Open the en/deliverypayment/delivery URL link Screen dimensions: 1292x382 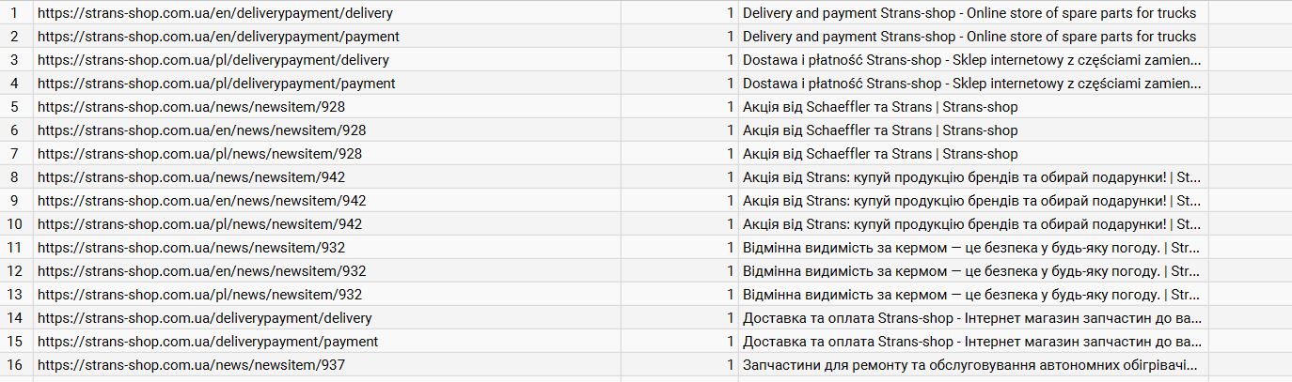pos(215,13)
